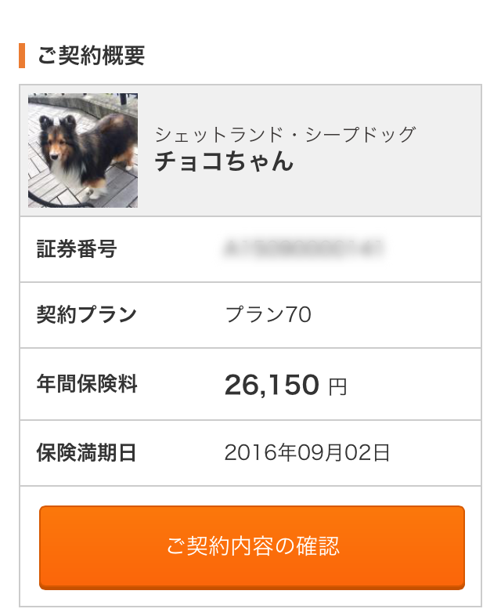Open the Shetland Sheepdog photo thumbnail

(83, 150)
